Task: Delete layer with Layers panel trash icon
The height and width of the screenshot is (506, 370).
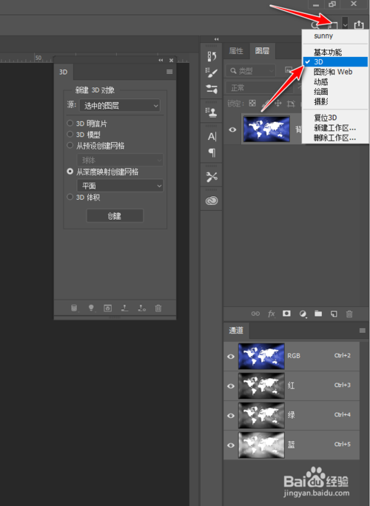Action: click(x=349, y=314)
